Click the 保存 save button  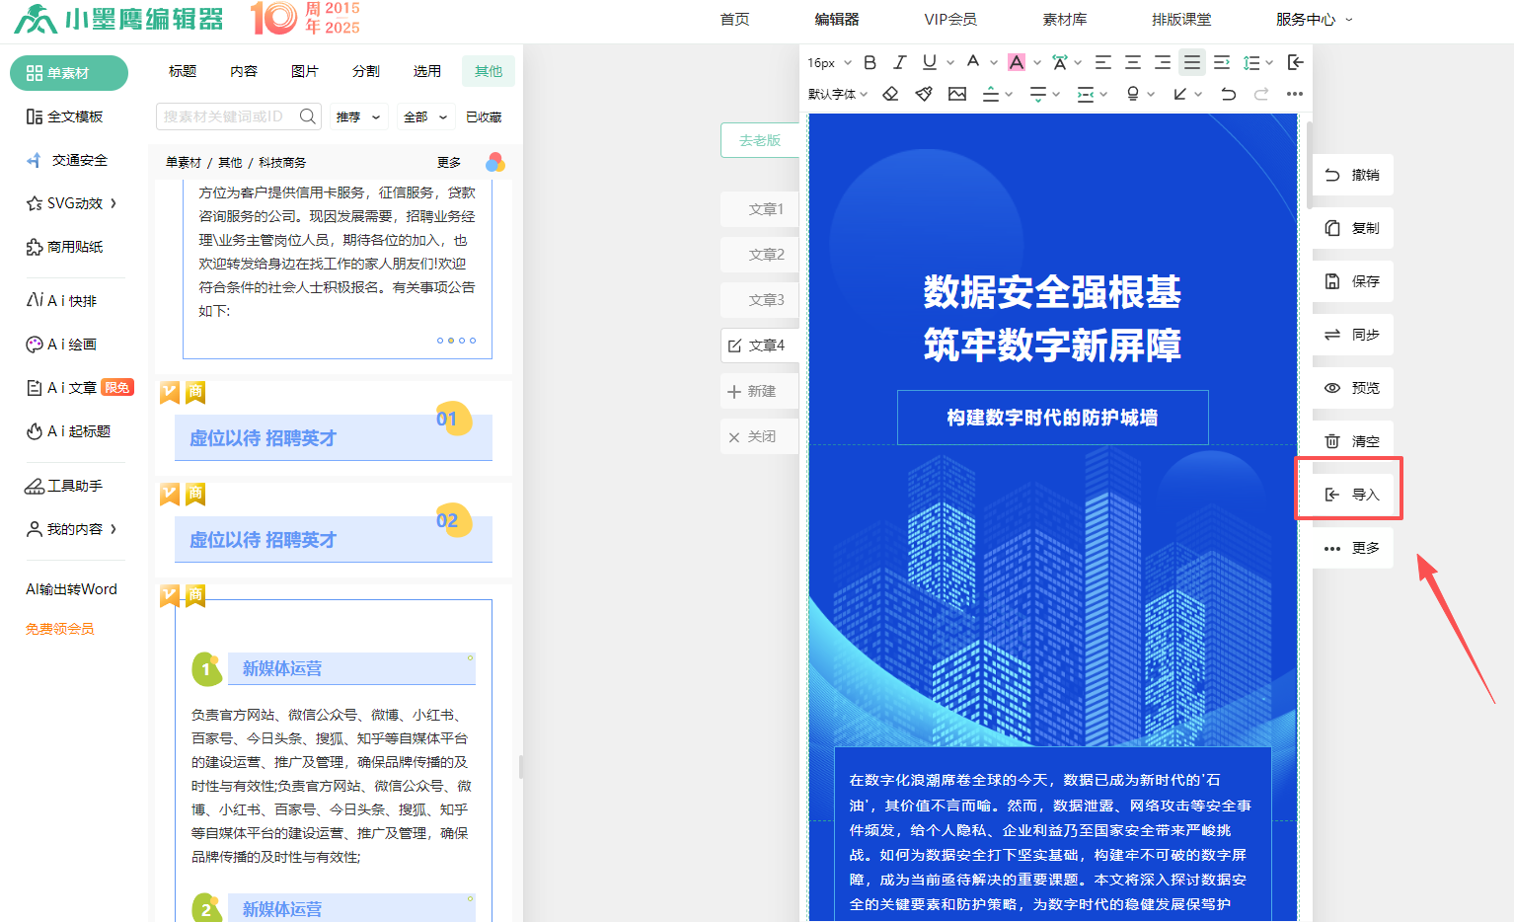[1352, 281]
